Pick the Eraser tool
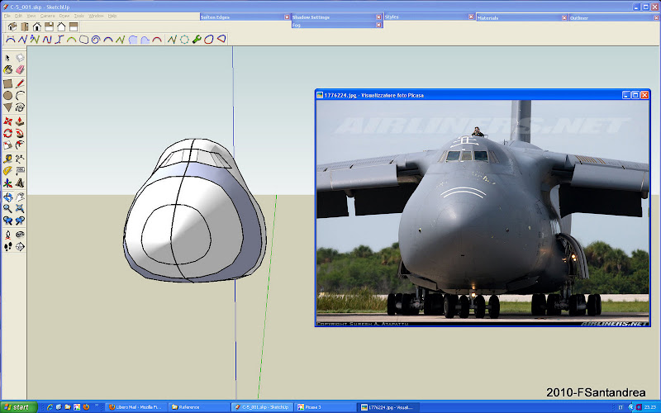Viewport: 661px width, 413px height. 20,70
